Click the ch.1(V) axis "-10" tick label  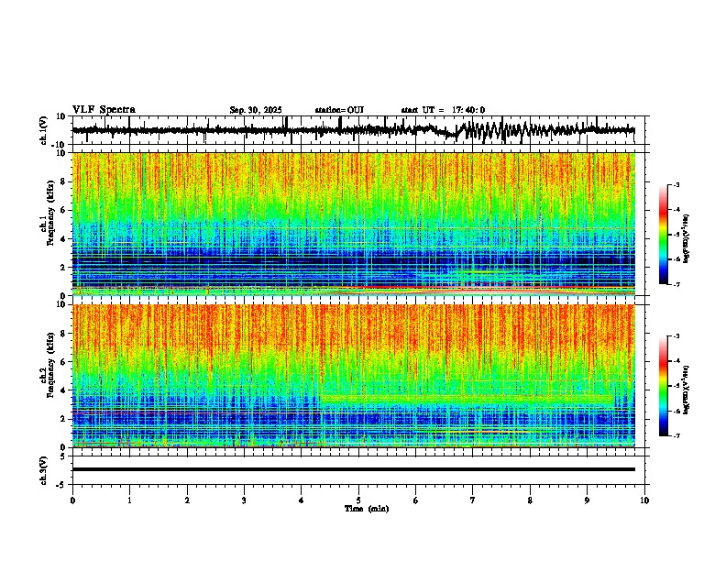(x=60, y=145)
